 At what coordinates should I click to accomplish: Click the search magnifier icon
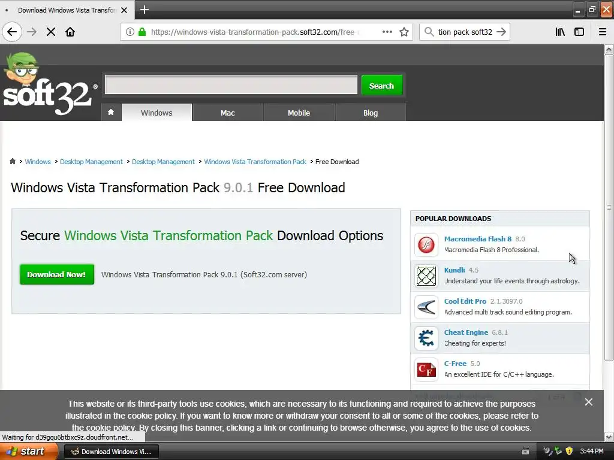429,32
